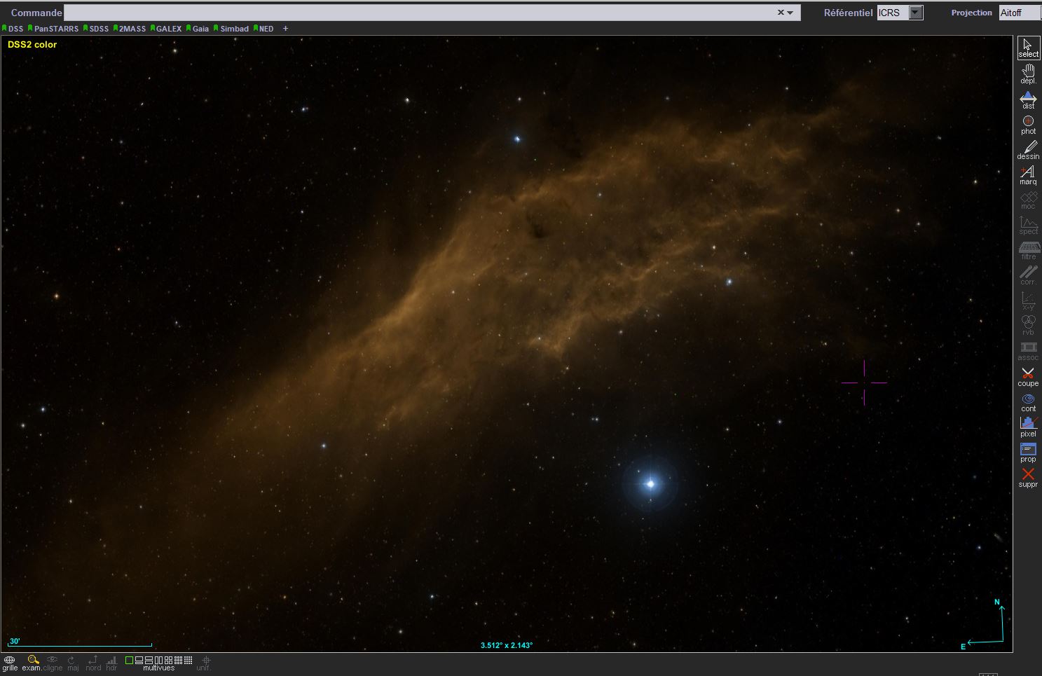The image size is (1042, 676).
Task: Expand the command history dropdown arrow
Action: point(790,13)
